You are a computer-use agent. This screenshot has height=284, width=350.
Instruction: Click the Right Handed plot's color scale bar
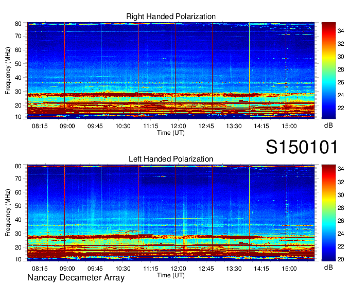pyautogui.click(x=328, y=70)
